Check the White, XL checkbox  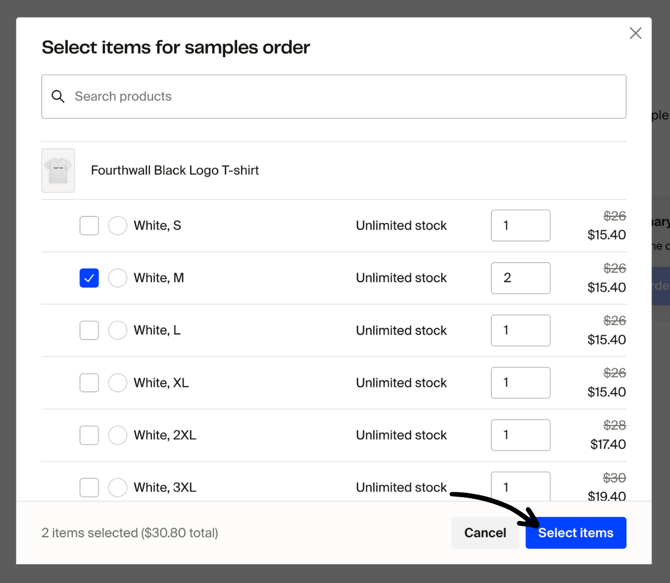(89, 383)
